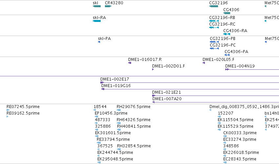Click the feature labeled 152207
This screenshot has width=279, height=164.
tap(219, 117)
